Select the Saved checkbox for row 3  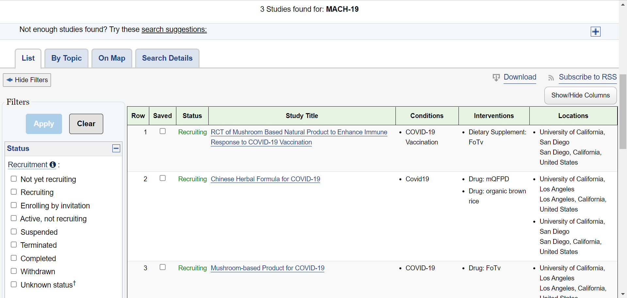click(x=163, y=267)
